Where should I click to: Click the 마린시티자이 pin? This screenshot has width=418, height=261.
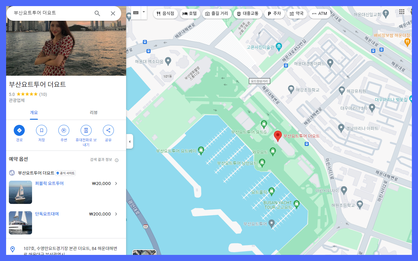coord(344,190)
